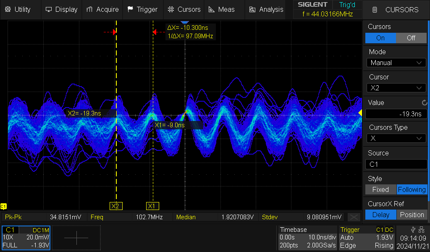The height and width of the screenshot is (252, 430).
Task: Switch CursorX Ref to Position
Action: pyautogui.click(x=412, y=215)
